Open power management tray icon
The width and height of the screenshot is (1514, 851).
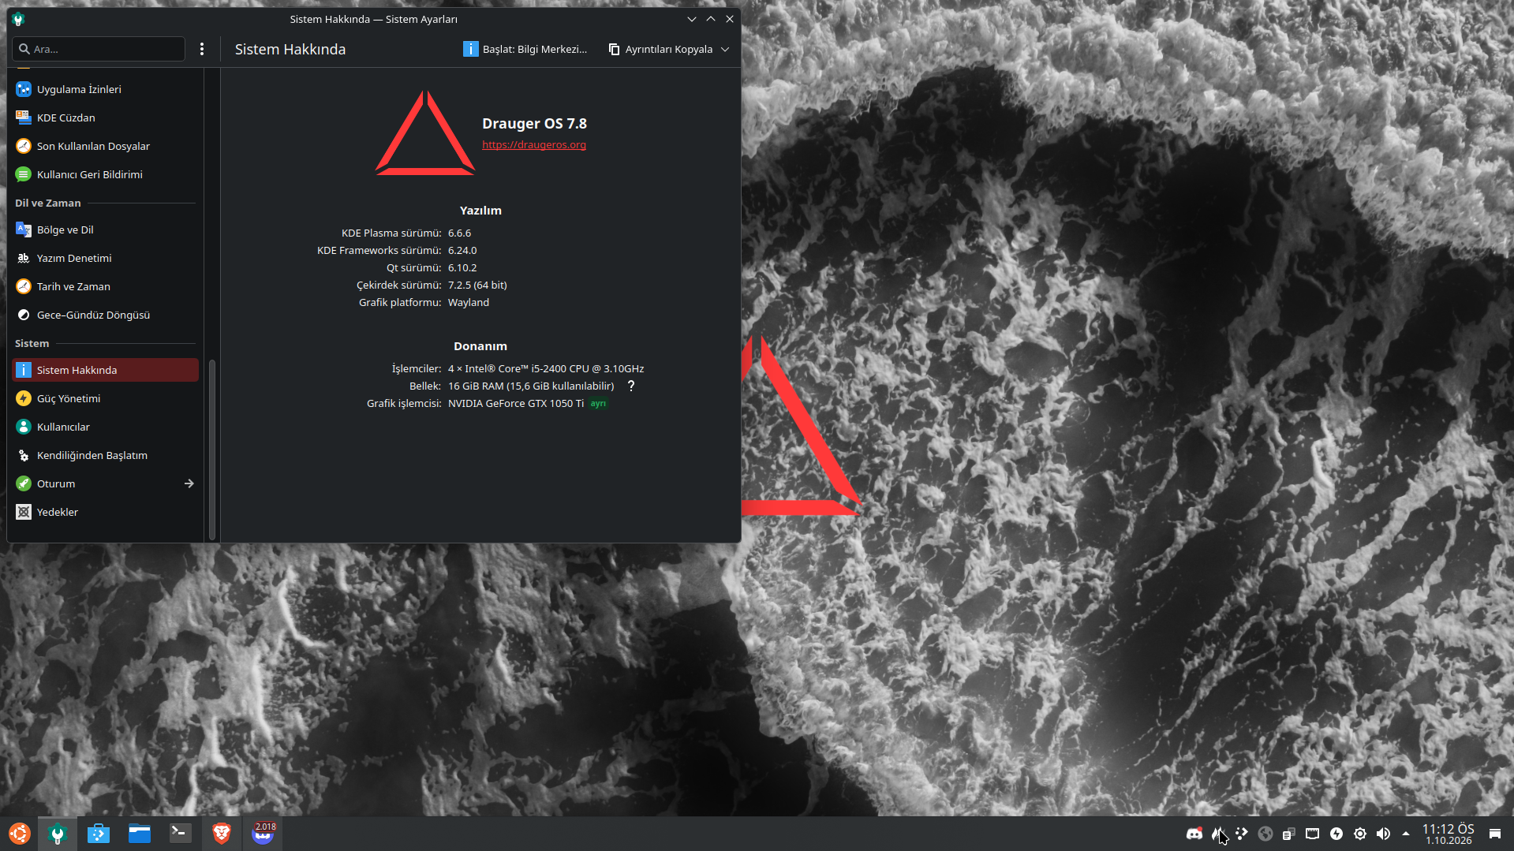tap(1336, 834)
